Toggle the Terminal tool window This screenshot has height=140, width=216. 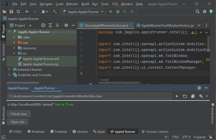coord(59,132)
